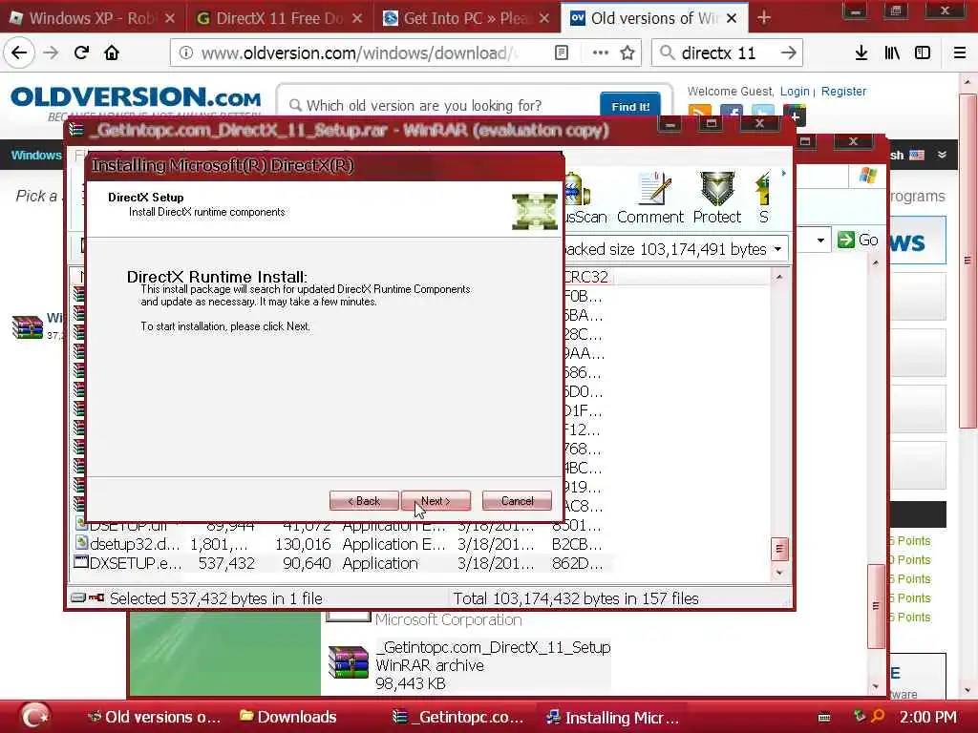
Task: Show site information for oldversion.com
Action: point(186,53)
